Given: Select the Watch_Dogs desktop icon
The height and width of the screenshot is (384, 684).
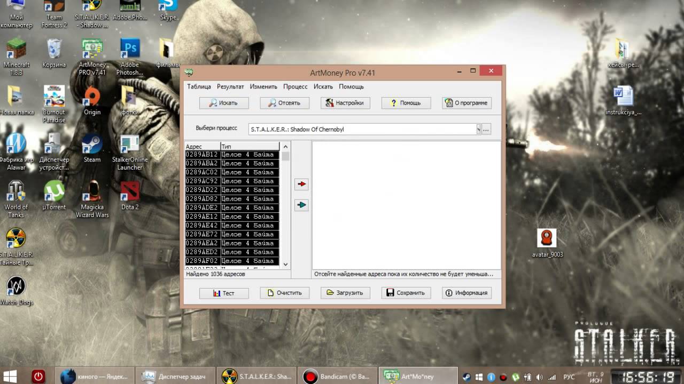Looking at the screenshot, I should pyautogui.click(x=16, y=291).
